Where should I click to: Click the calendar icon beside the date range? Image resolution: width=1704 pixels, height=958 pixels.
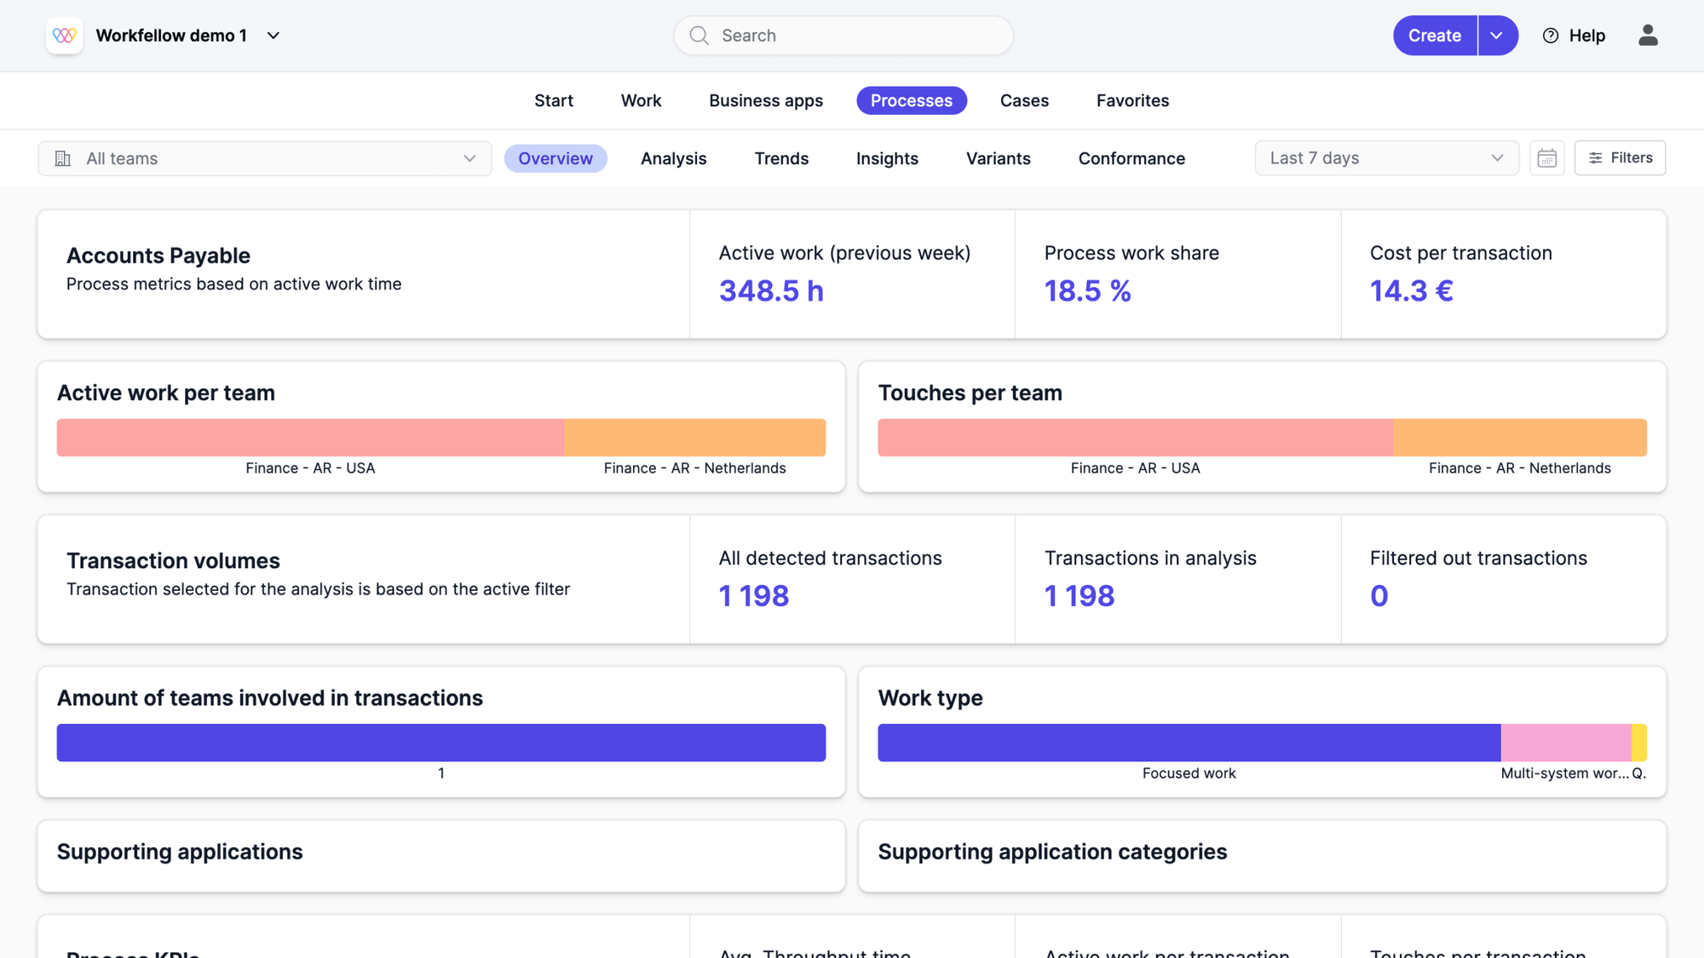pyautogui.click(x=1547, y=158)
